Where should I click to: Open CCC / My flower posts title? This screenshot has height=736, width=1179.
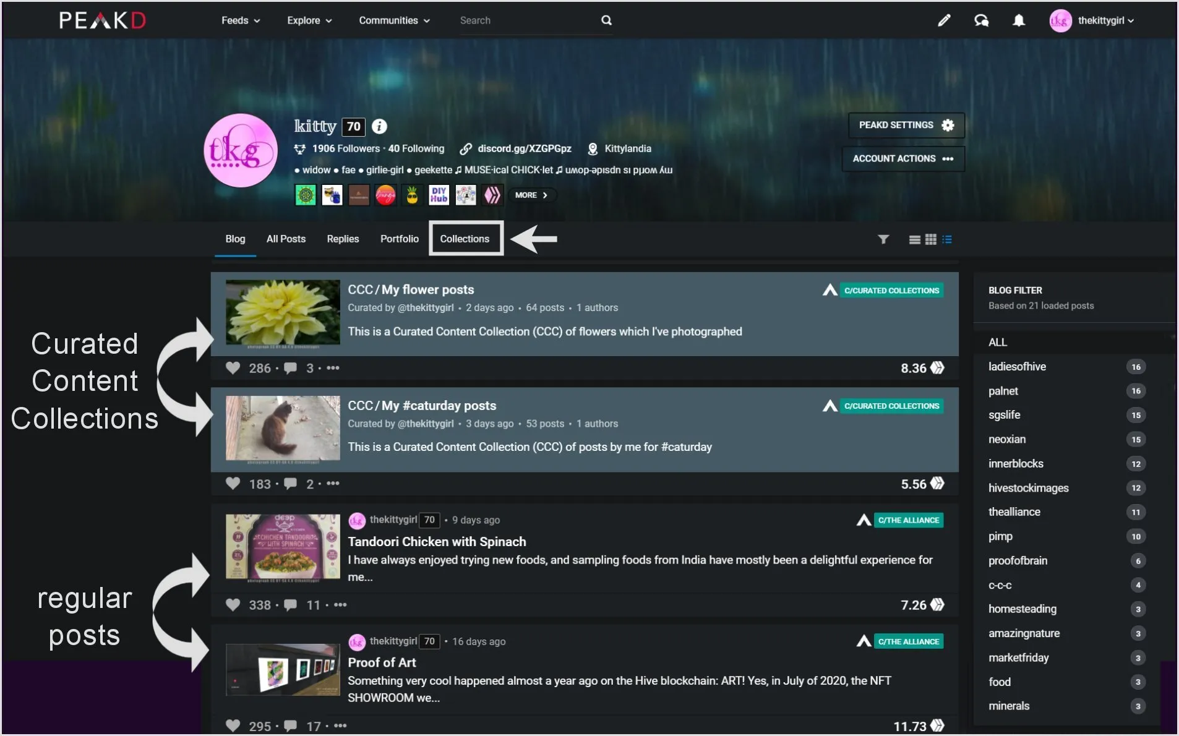[411, 289]
